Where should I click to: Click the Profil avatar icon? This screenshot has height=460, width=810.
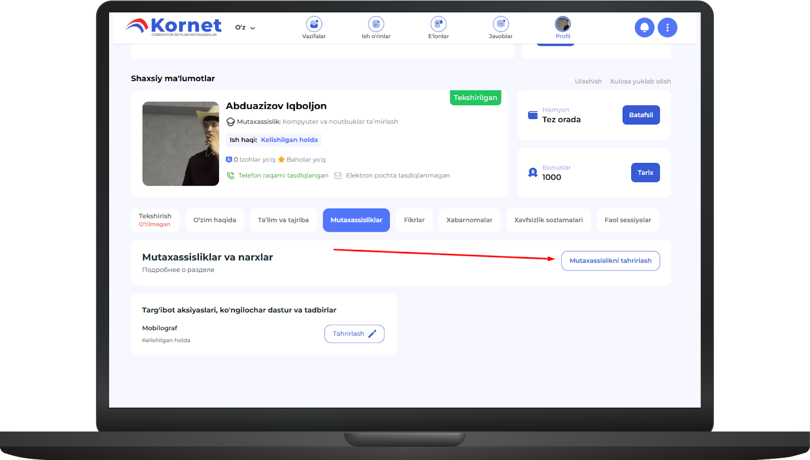[x=562, y=24]
